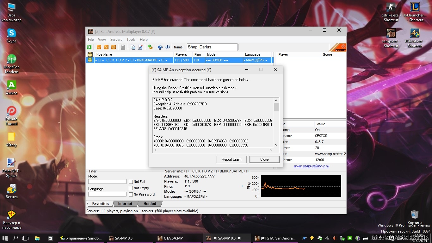Open Paint.NET desktop shortcut
This screenshot has width=432, height=243.
click(12, 168)
